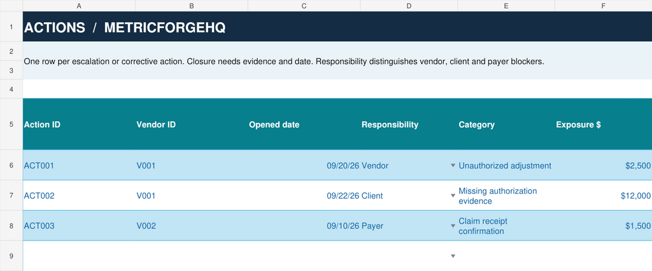Image resolution: width=652 pixels, height=271 pixels.
Task: Select row 4 header
Action: 11,89
